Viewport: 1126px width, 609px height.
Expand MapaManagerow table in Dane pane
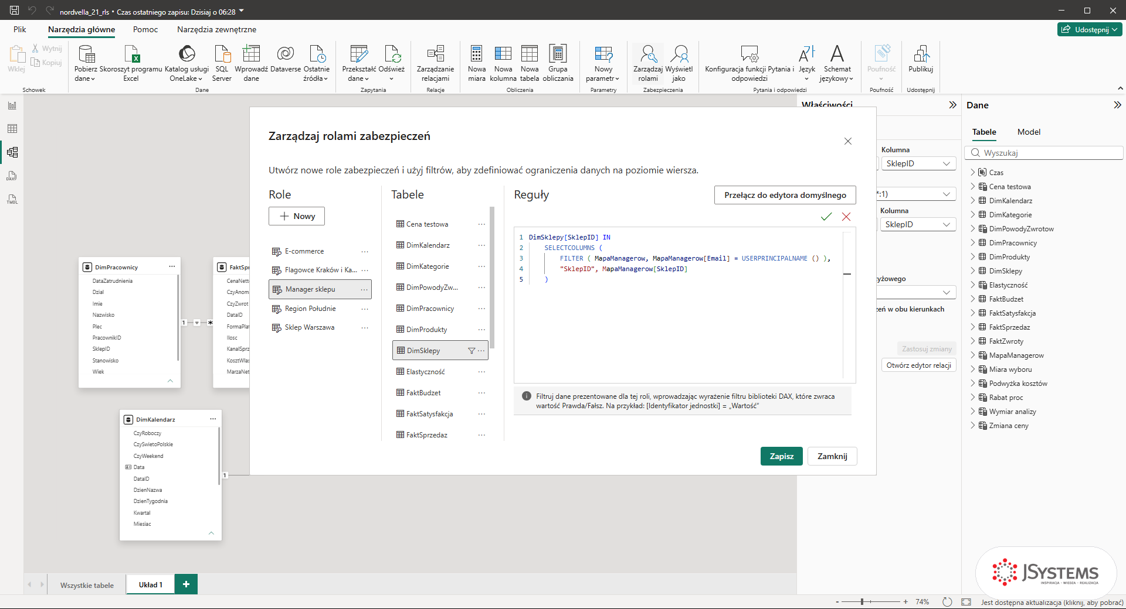coord(973,355)
